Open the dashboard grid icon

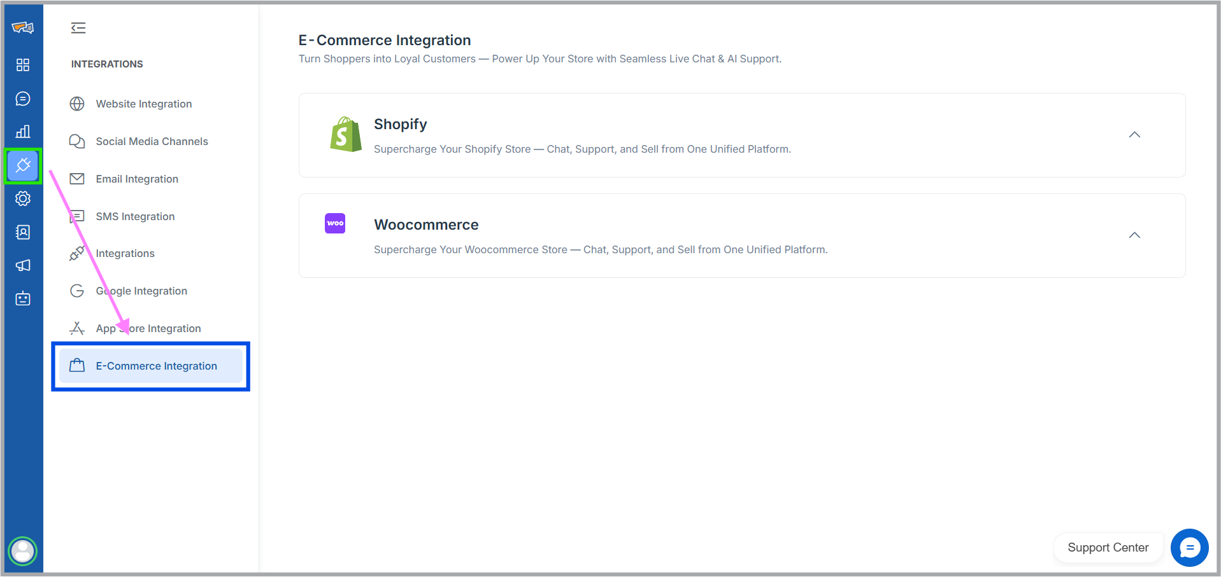pos(23,65)
